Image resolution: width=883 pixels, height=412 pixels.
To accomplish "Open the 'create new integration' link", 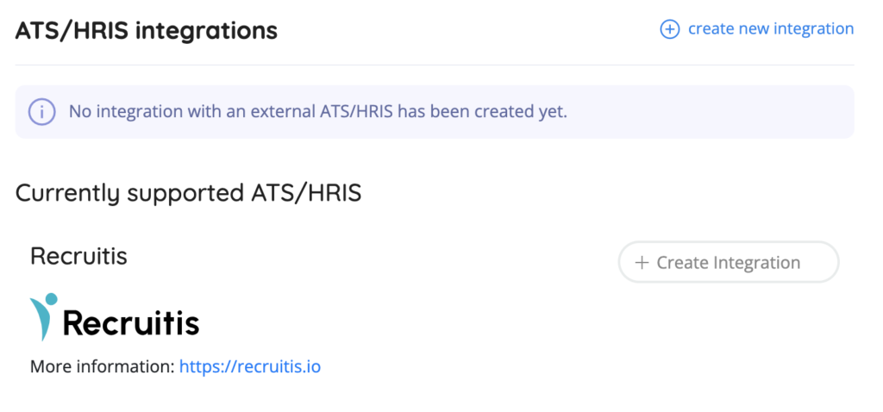I will [770, 29].
